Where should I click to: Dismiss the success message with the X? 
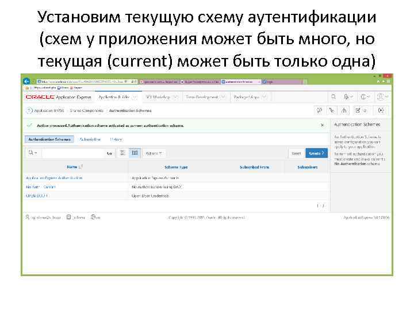[x=322, y=125]
